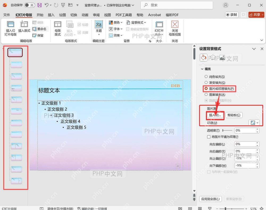Click Apply to All button
Image resolution: width=266 pixels, height=210 pixels.
210,199
